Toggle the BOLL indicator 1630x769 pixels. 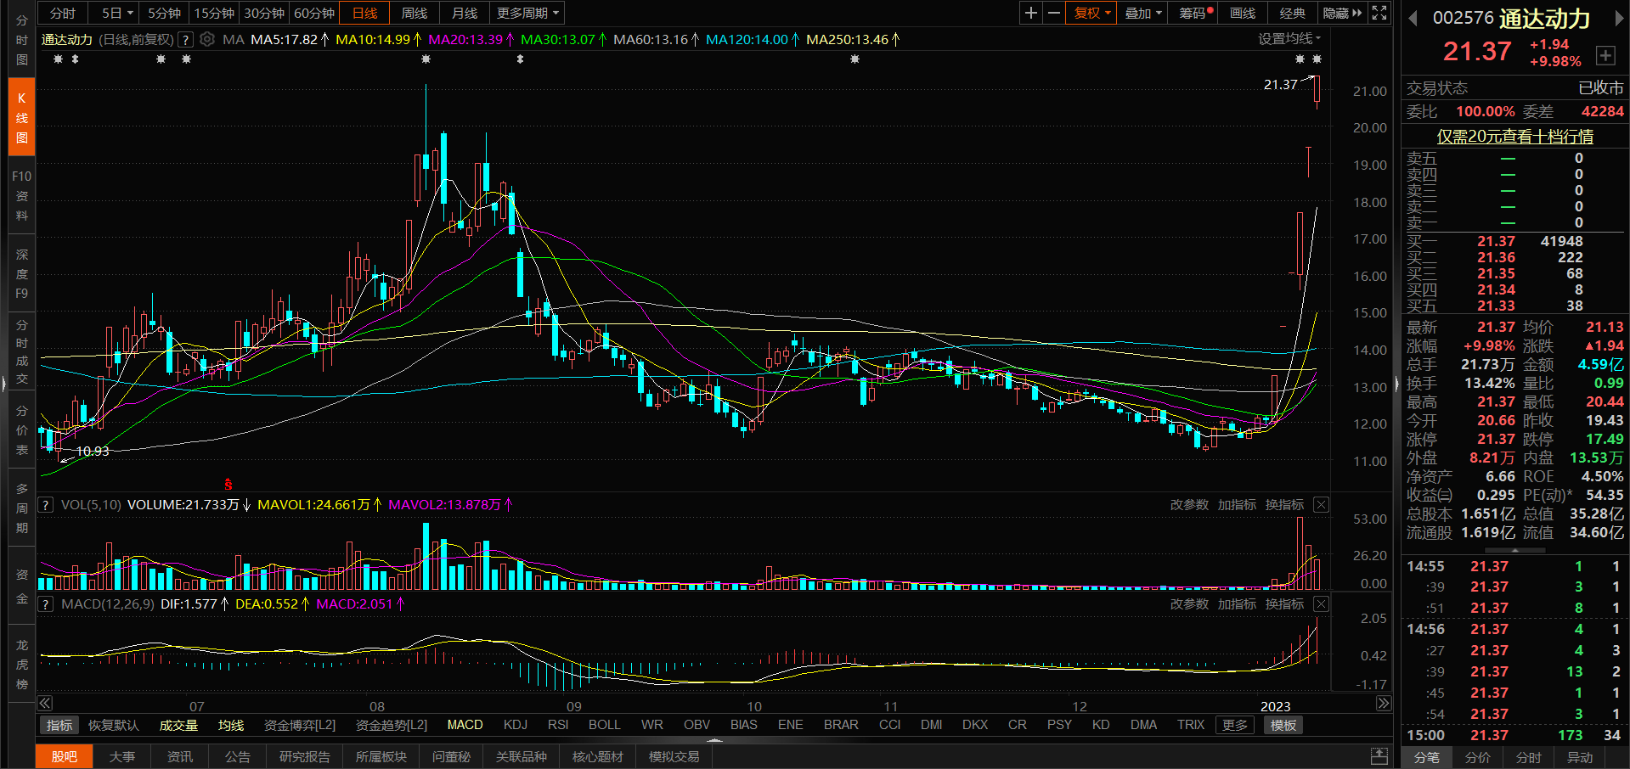tap(604, 725)
